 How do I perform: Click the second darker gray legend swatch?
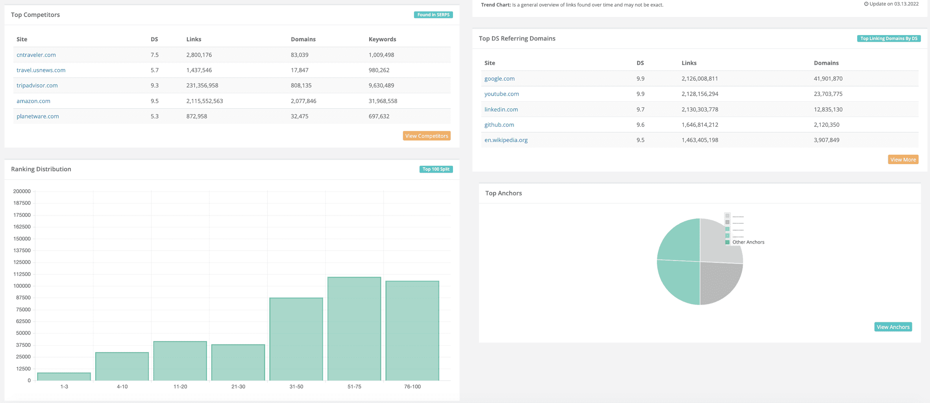coord(727,222)
